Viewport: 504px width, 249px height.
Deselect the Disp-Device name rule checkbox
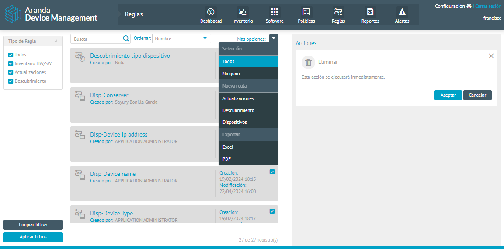(272, 172)
